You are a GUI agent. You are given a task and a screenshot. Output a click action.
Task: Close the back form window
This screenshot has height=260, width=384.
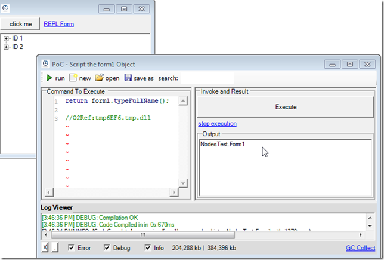[141, 9]
